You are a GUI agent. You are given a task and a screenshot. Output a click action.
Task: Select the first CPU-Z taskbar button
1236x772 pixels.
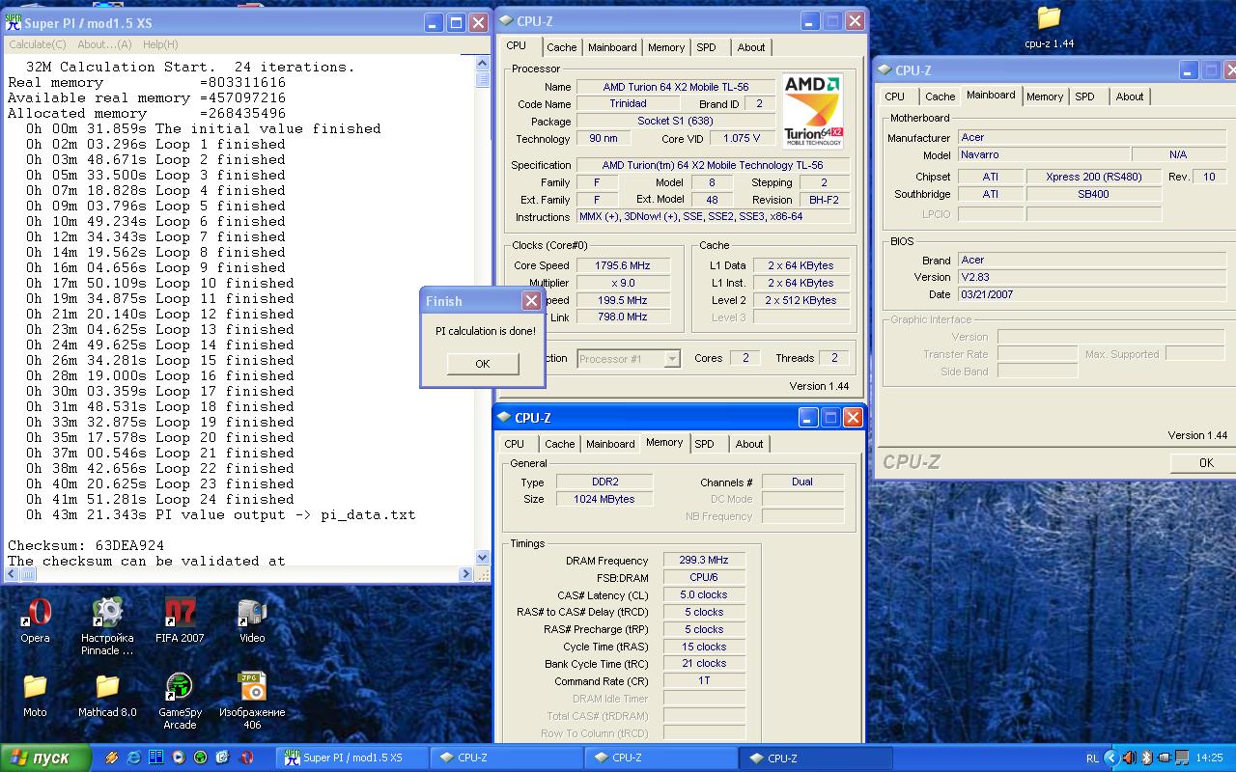click(x=504, y=758)
